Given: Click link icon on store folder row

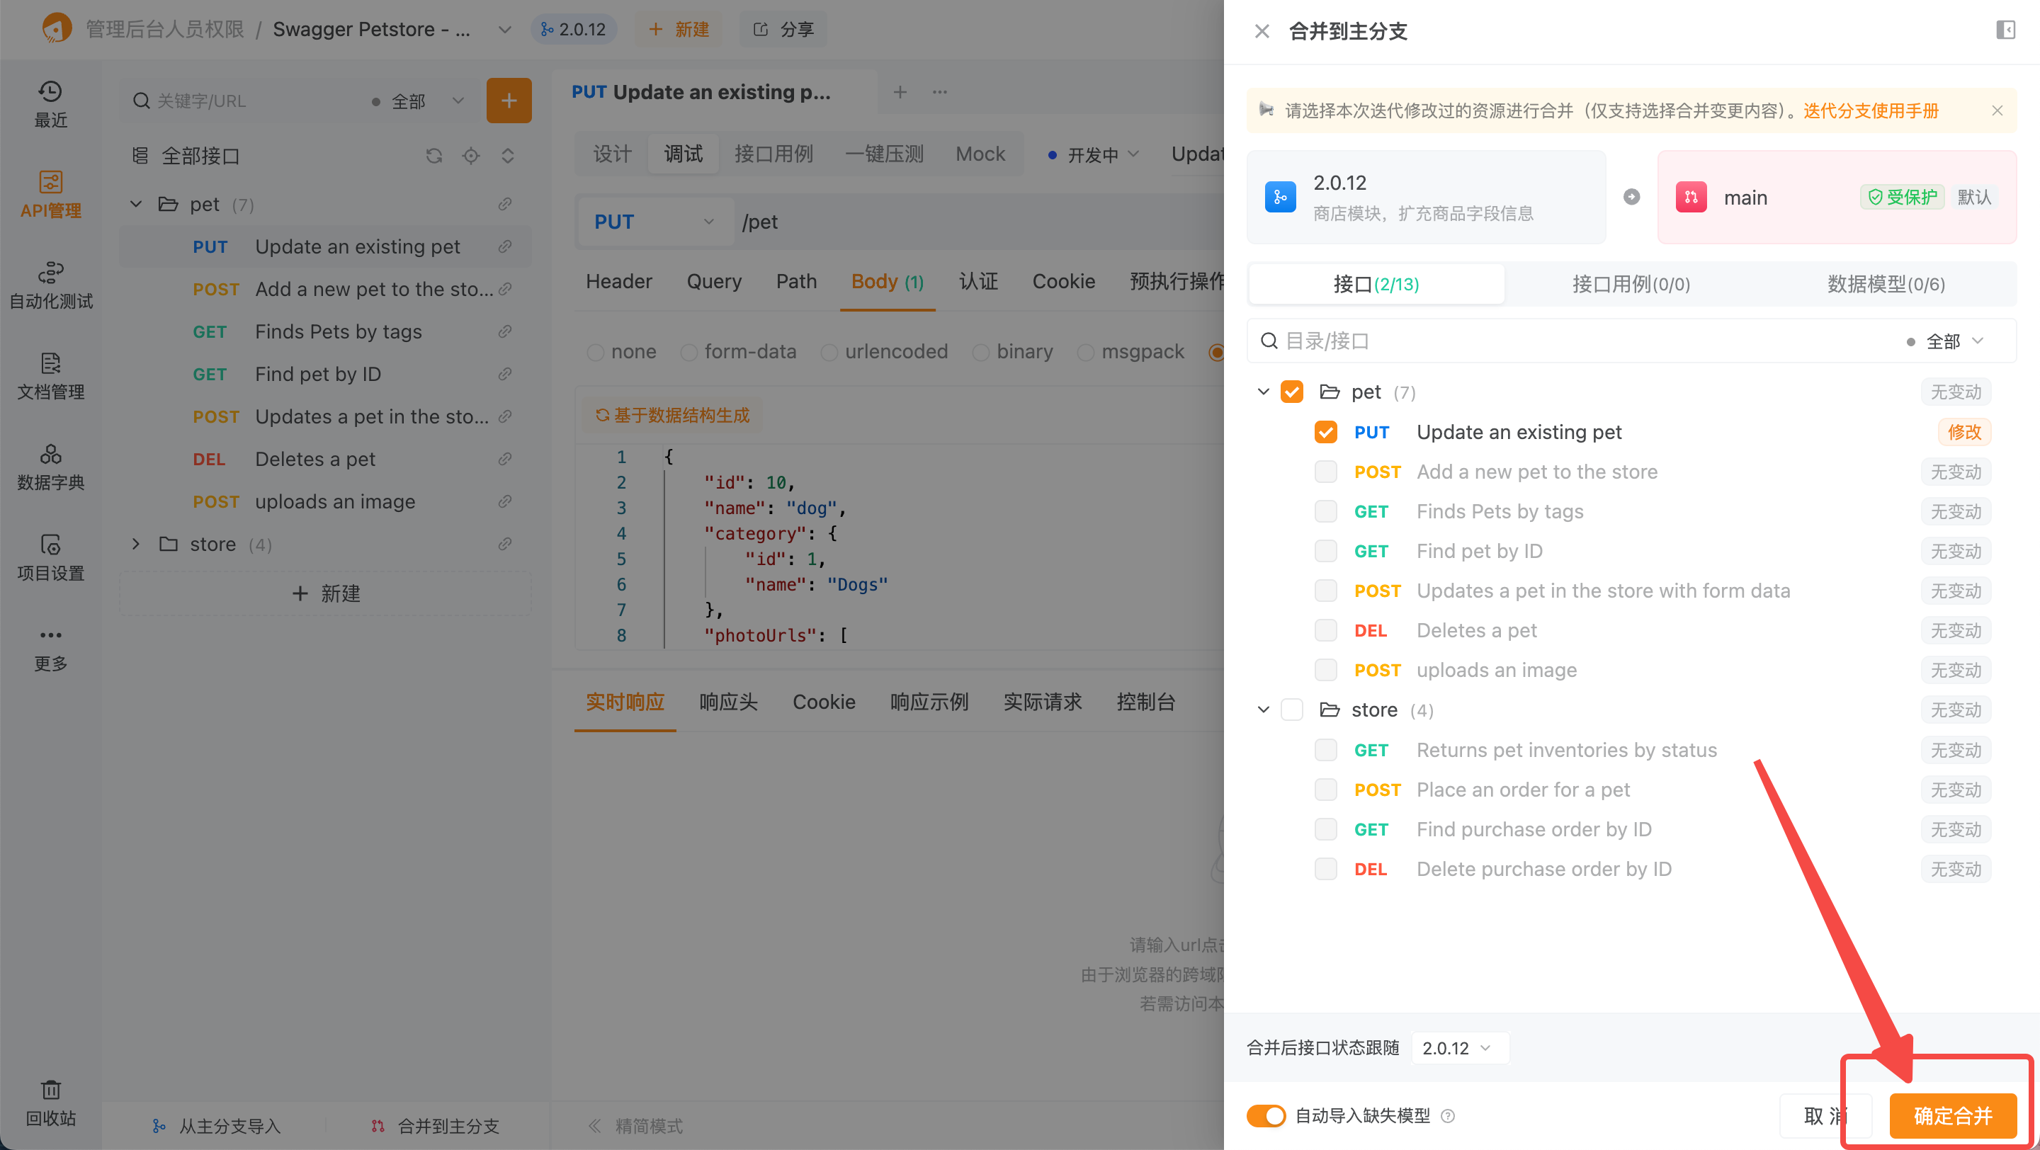Looking at the screenshot, I should pyautogui.click(x=504, y=544).
